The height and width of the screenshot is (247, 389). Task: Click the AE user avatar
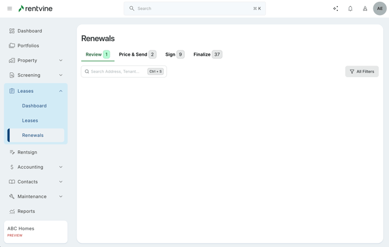[x=380, y=9]
